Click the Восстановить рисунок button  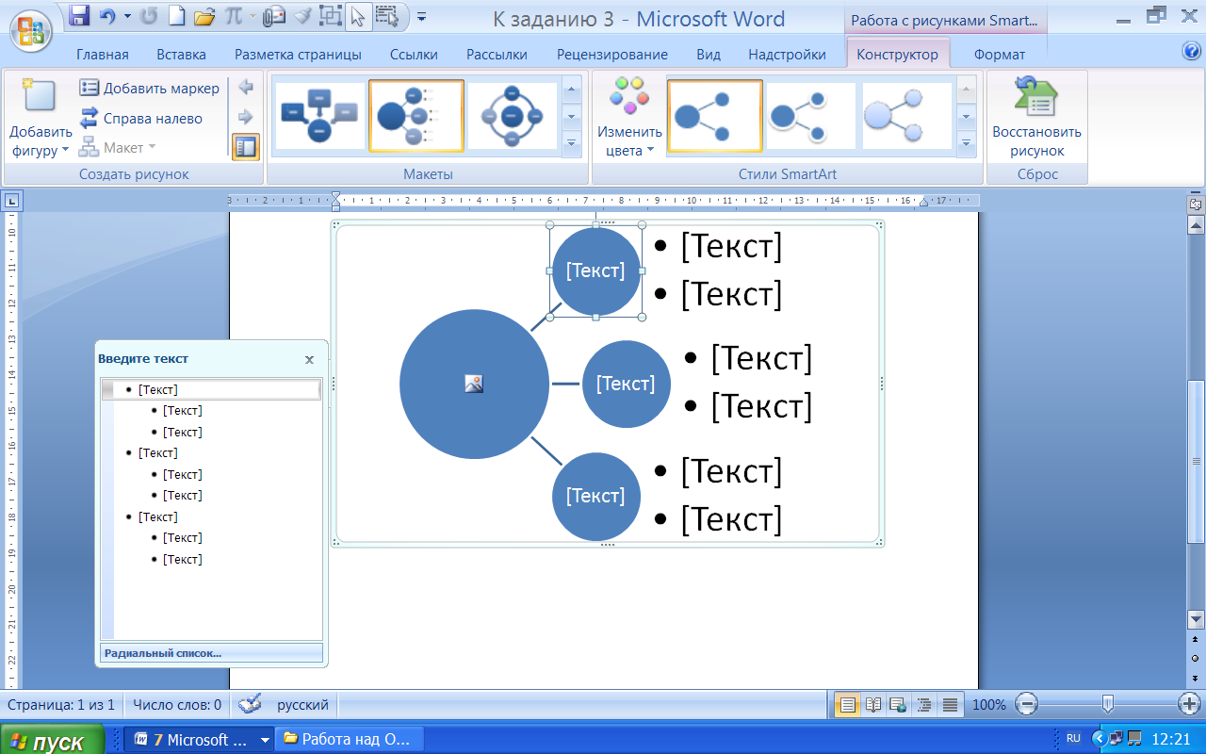[1036, 118]
